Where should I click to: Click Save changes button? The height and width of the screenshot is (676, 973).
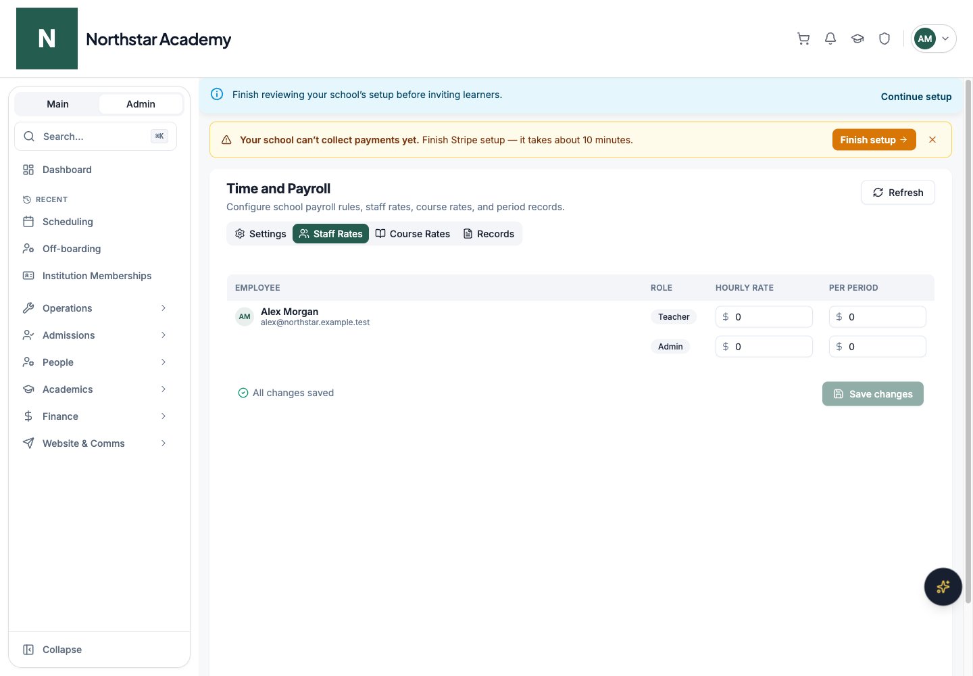(x=872, y=394)
